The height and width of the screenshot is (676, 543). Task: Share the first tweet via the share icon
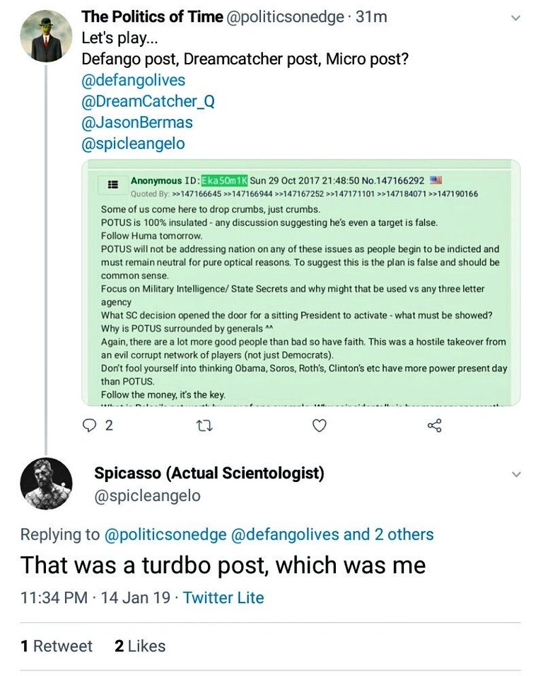(435, 425)
